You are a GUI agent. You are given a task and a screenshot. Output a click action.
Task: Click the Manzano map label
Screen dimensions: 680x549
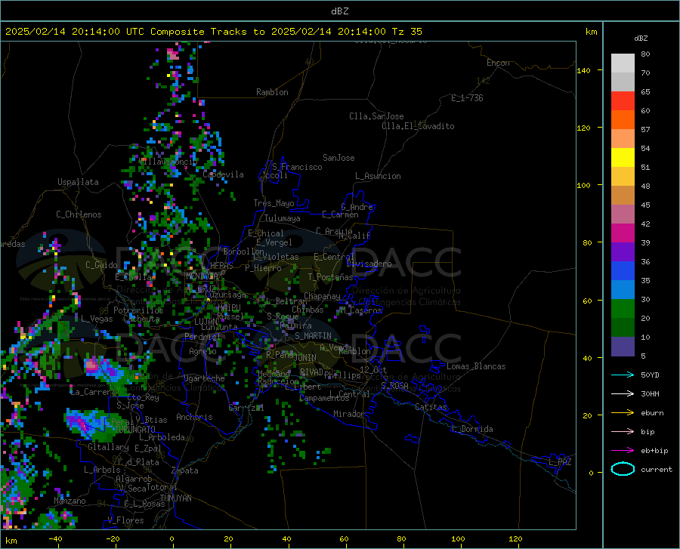[70, 501]
